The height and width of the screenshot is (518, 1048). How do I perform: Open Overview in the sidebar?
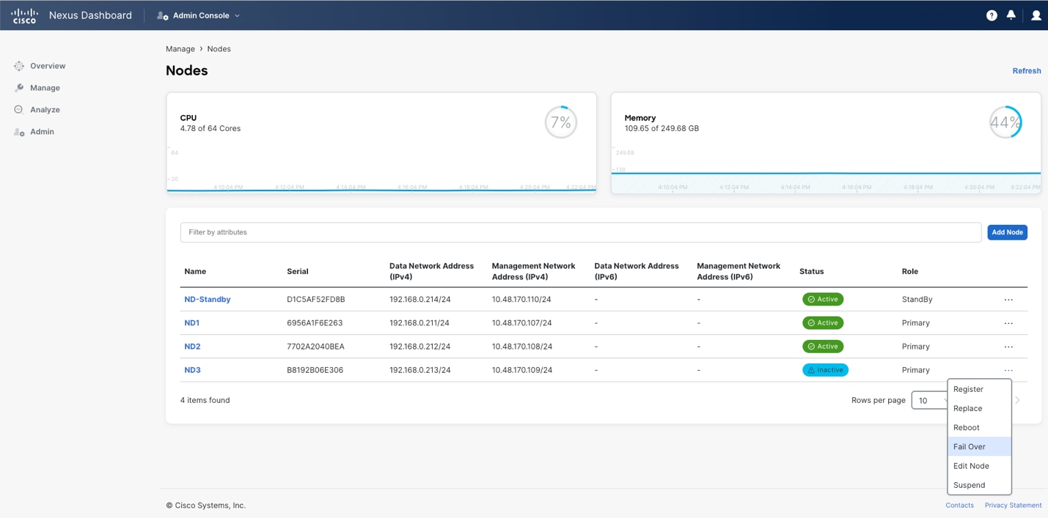pos(48,66)
